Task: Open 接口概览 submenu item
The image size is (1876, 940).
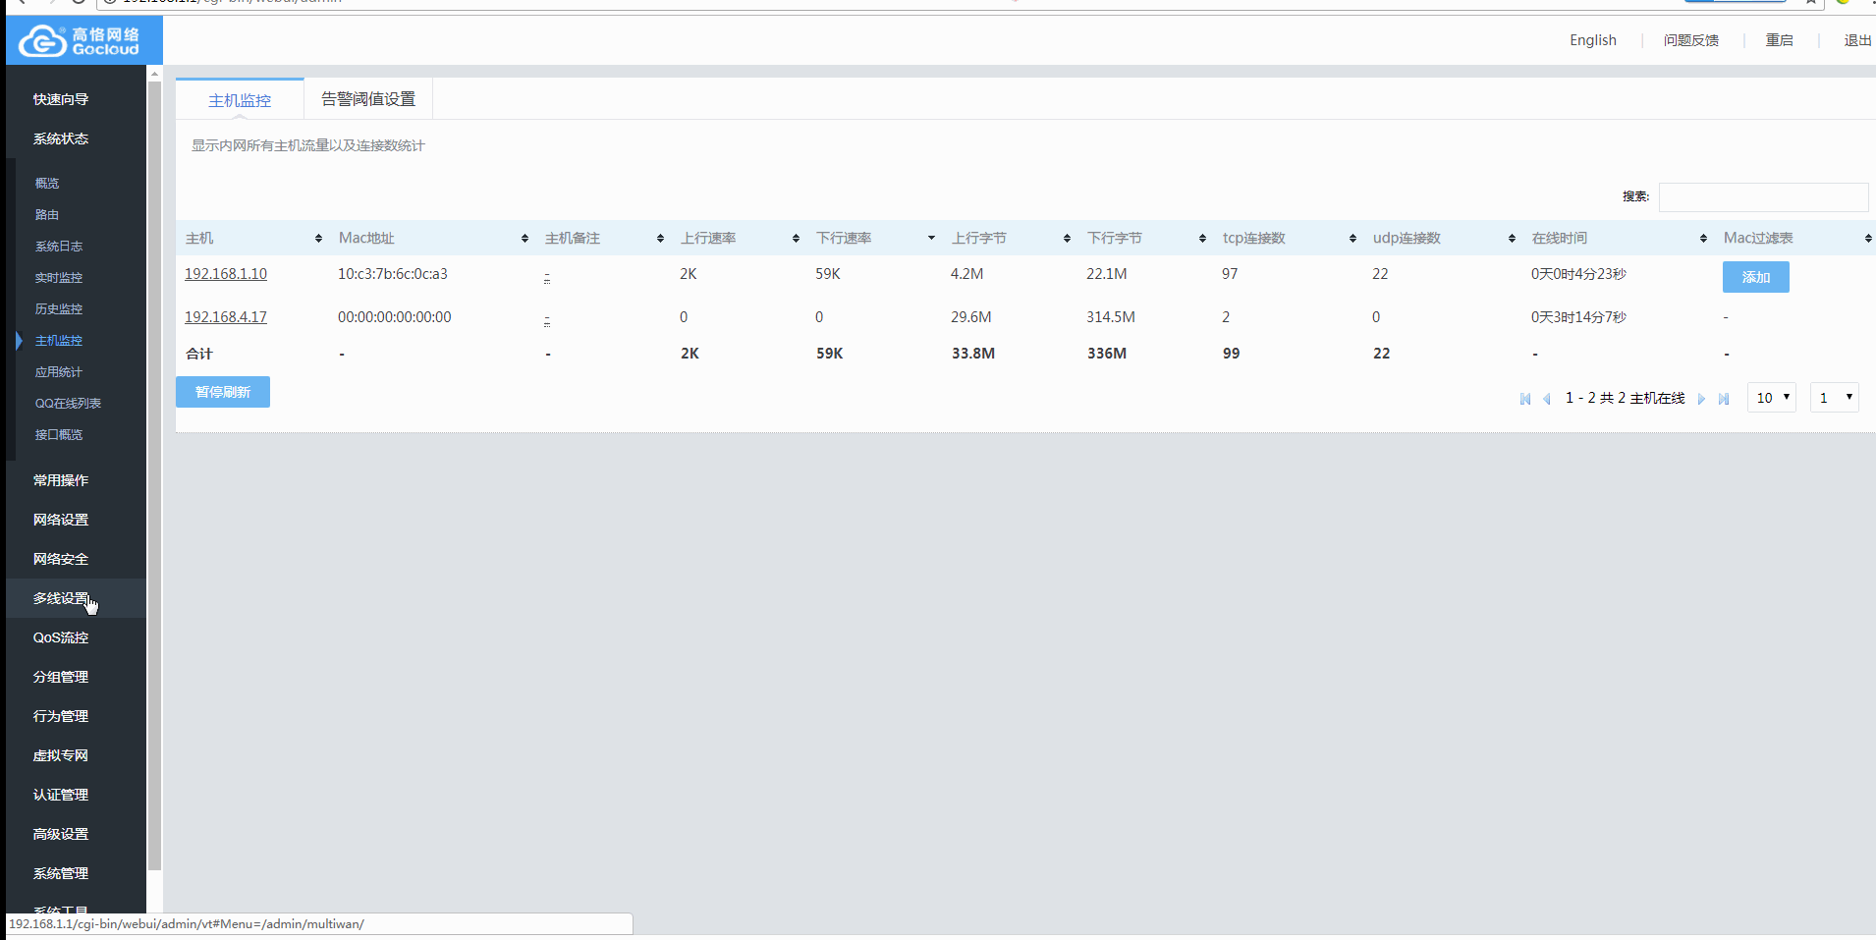Action: (x=59, y=435)
